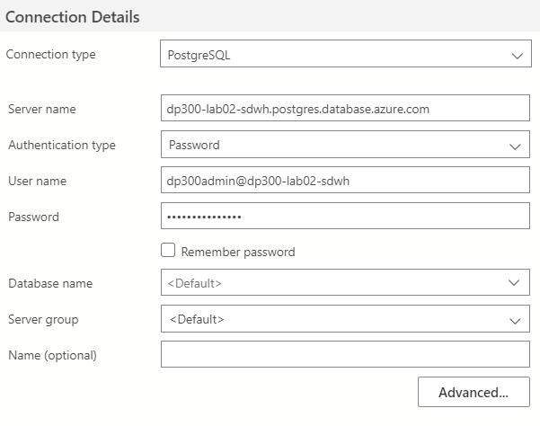The image size is (540, 426).
Task: Open the Server group dropdown chevron
Action: pyautogui.click(x=514, y=320)
